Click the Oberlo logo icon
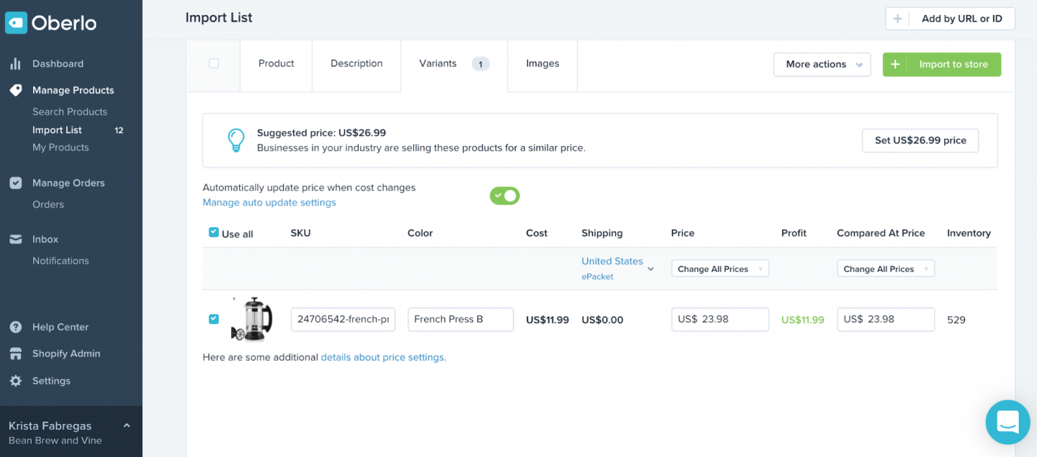Image resolution: width=1037 pixels, height=457 pixels. coord(16,23)
